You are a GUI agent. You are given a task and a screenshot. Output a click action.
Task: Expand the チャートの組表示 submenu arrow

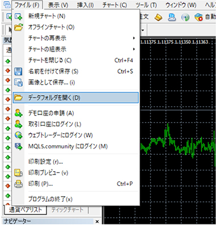coord(134,49)
